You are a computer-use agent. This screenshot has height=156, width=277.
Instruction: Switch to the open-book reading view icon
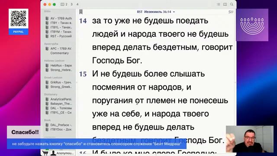point(225,4)
